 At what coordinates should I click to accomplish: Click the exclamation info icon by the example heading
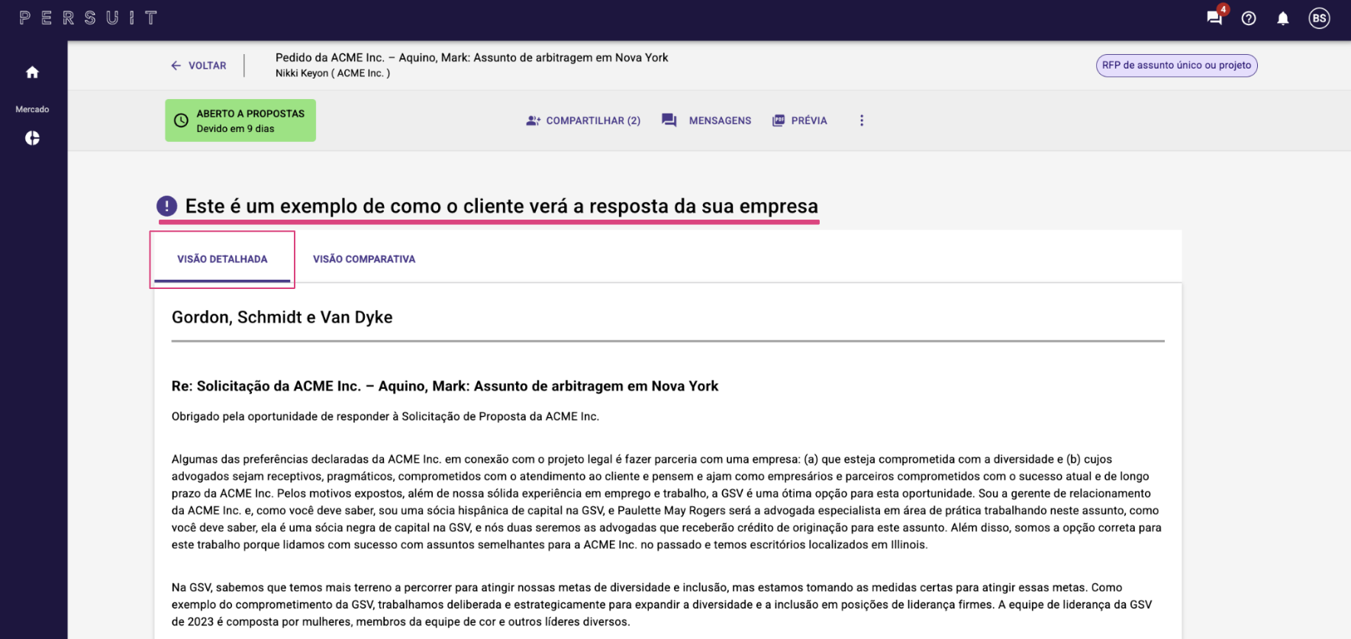166,206
